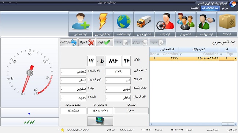The height and width of the screenshot is (133, 238).
Task: Click the انصراف cancel button
Action: (x=87, y=42)
